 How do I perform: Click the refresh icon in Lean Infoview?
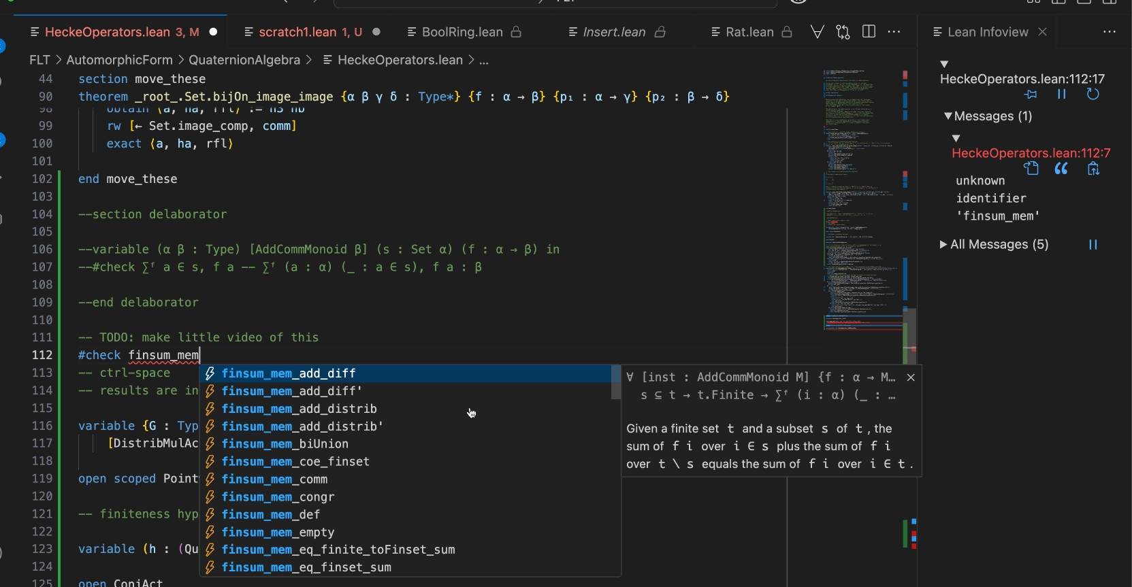click(x=1093, y=95)
